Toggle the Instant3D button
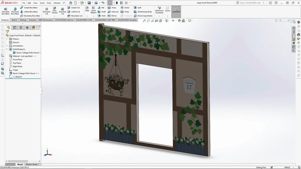The width and height of the screenshot is (301, 169). point(176,10)
